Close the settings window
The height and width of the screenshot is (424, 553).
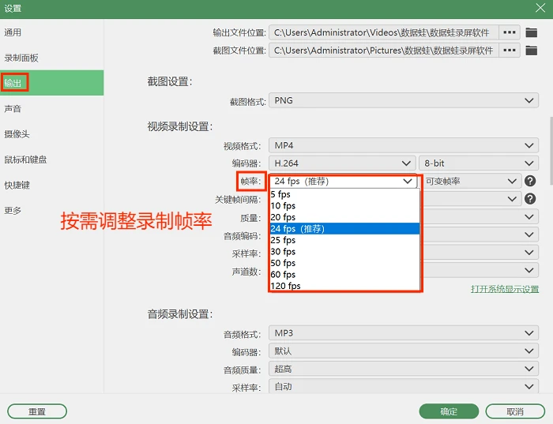click(540, 8)
